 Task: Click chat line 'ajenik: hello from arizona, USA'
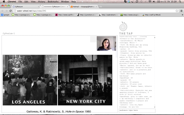pyautogui.click(x=136, y=51)
